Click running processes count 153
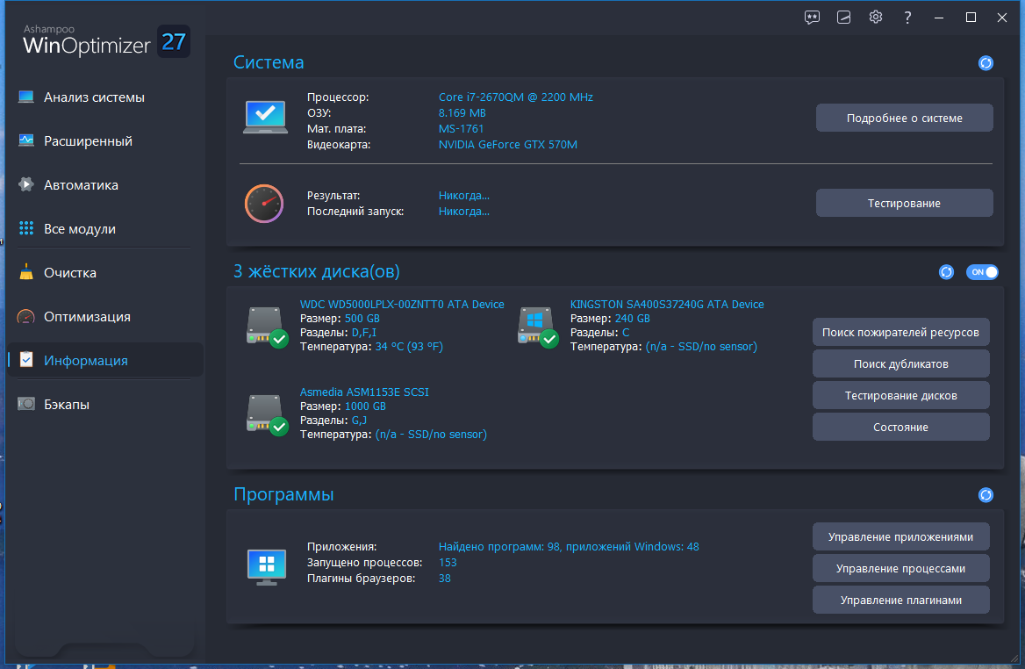1025x669 pixels. (x=448, y=563)
